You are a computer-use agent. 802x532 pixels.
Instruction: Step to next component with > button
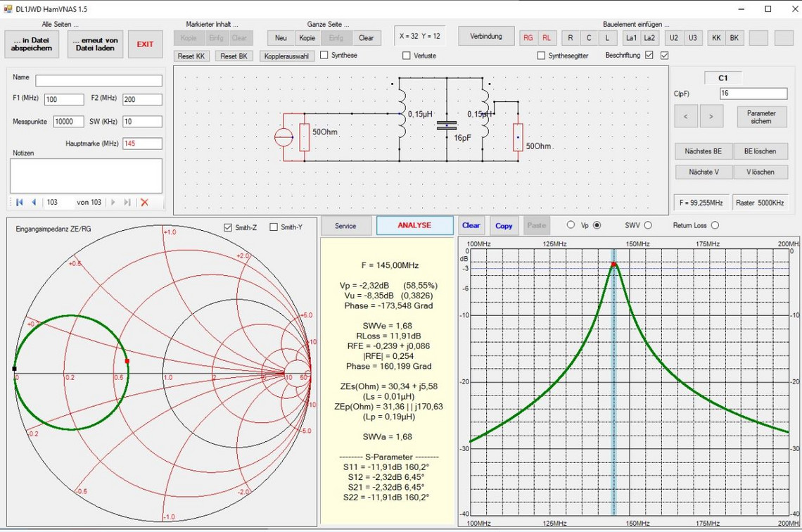coord(711,117)
